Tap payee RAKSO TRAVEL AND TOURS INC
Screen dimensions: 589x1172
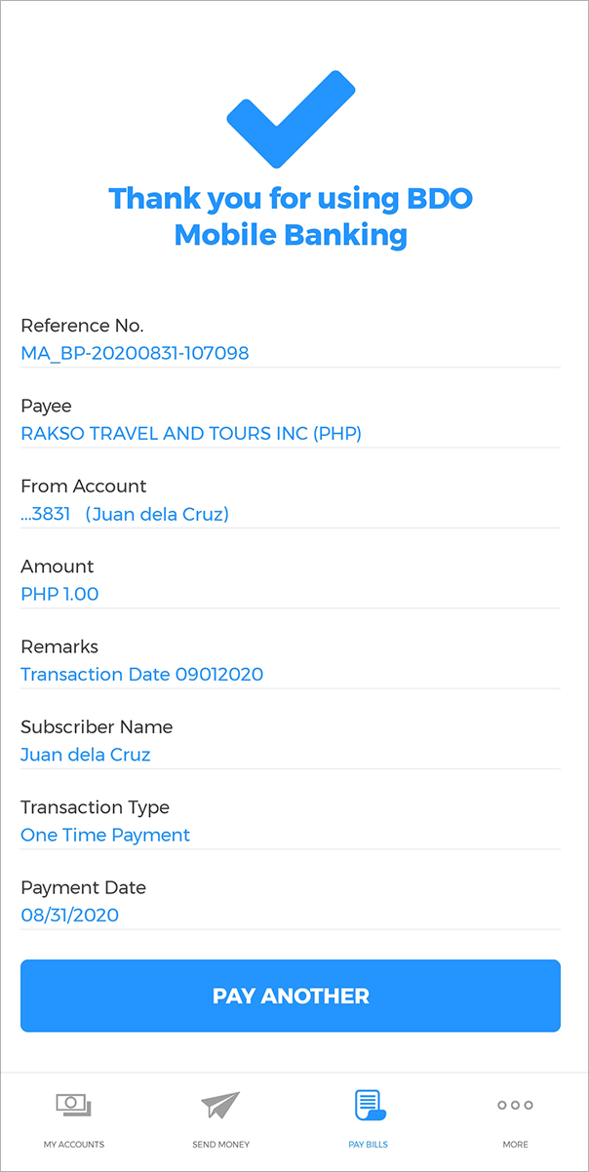[191, 433]
